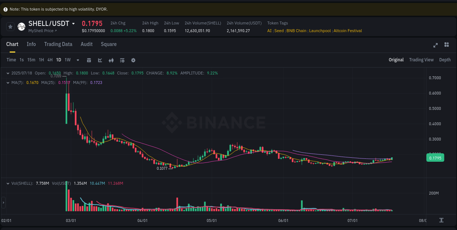The height and width of the screenshot is (230, 457).
Task: Select the line chart style icon
Action: point(100,60)
